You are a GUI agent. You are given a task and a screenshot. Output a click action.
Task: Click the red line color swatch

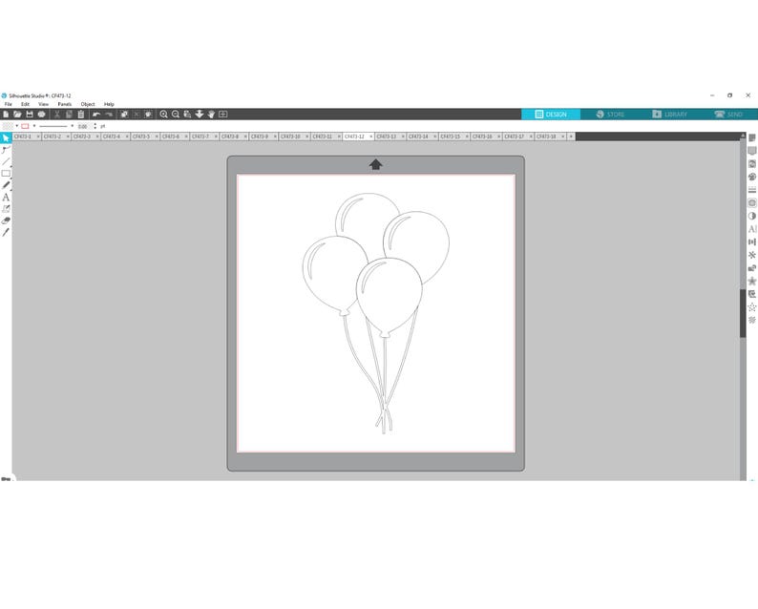(25, 126)
